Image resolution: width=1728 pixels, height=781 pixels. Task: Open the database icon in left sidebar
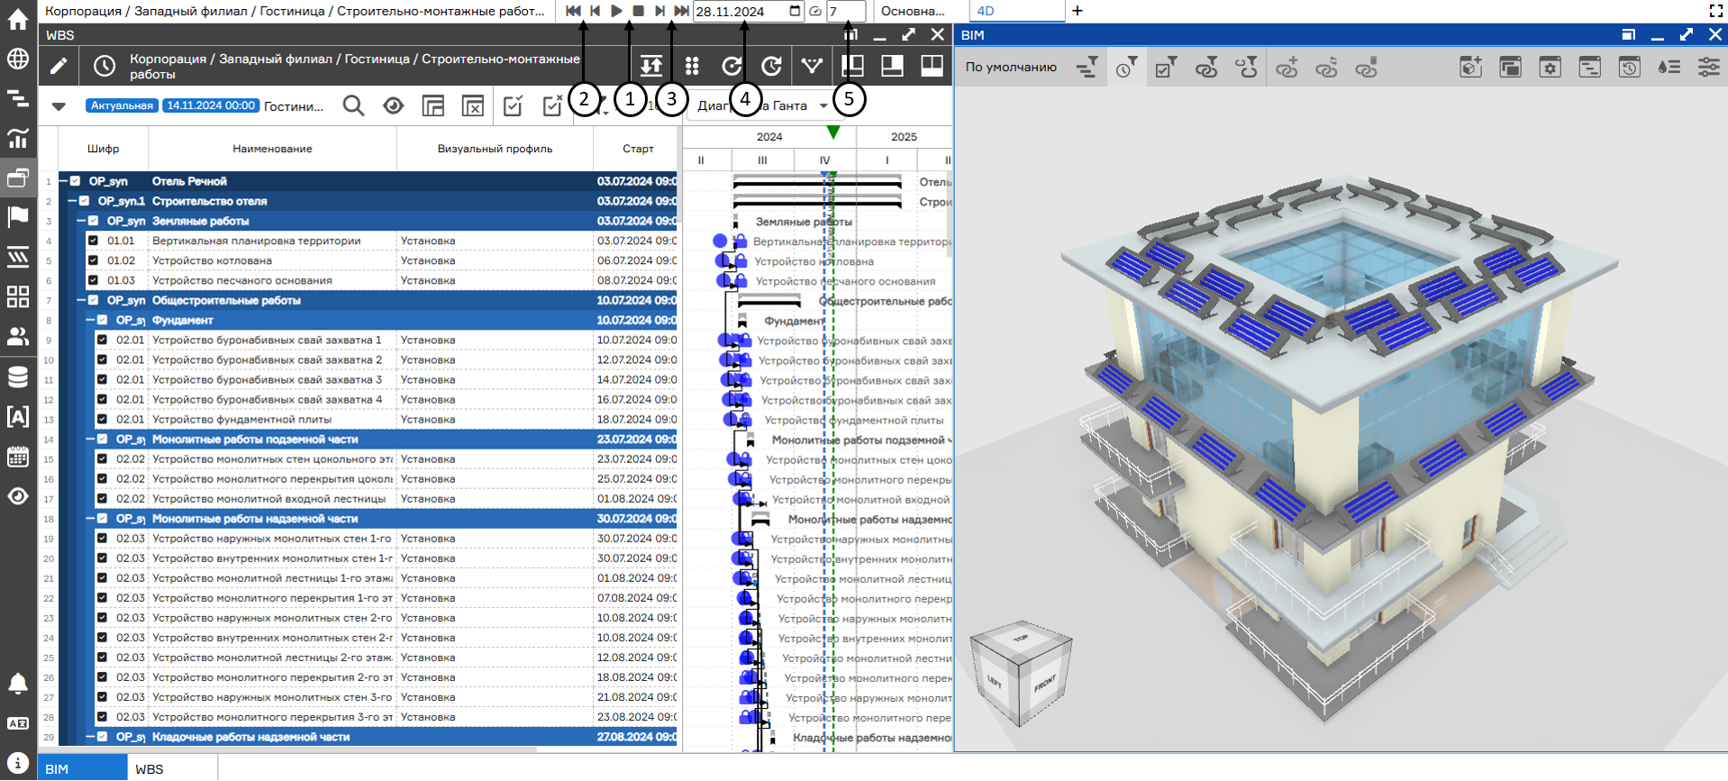(x=18, y=377)
